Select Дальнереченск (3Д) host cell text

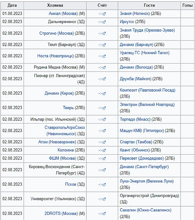click(x=67, y=22)
